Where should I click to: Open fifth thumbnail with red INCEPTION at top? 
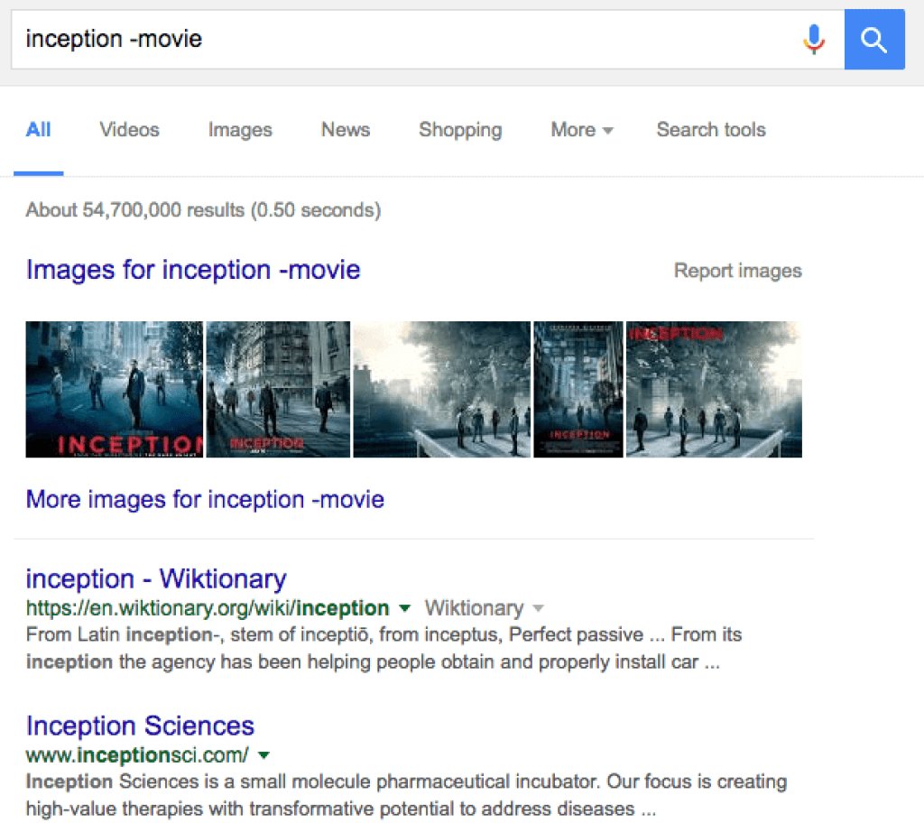tap(714, 389)
